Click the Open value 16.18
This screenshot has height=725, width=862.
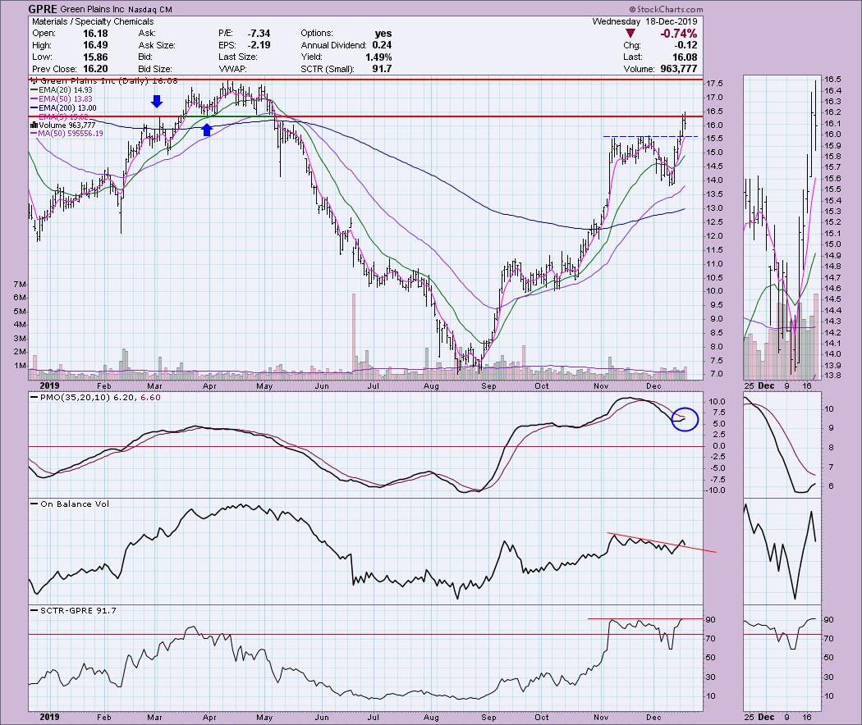95,34
